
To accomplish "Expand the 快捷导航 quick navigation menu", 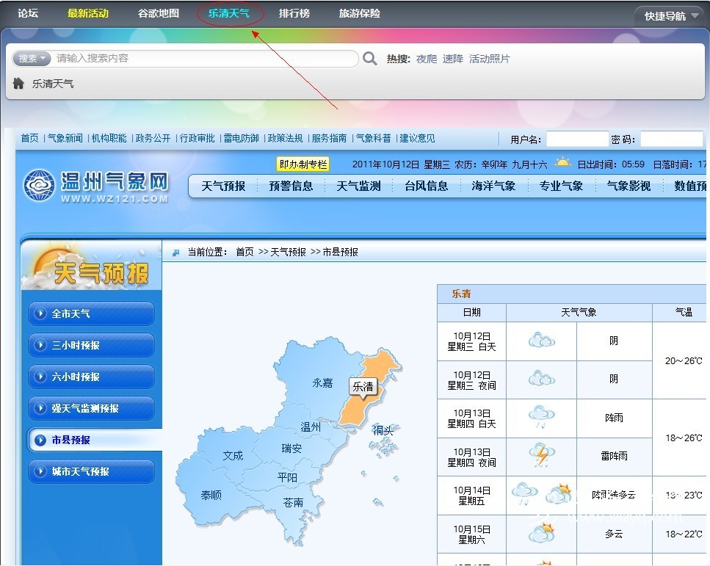I will (670, 15).
